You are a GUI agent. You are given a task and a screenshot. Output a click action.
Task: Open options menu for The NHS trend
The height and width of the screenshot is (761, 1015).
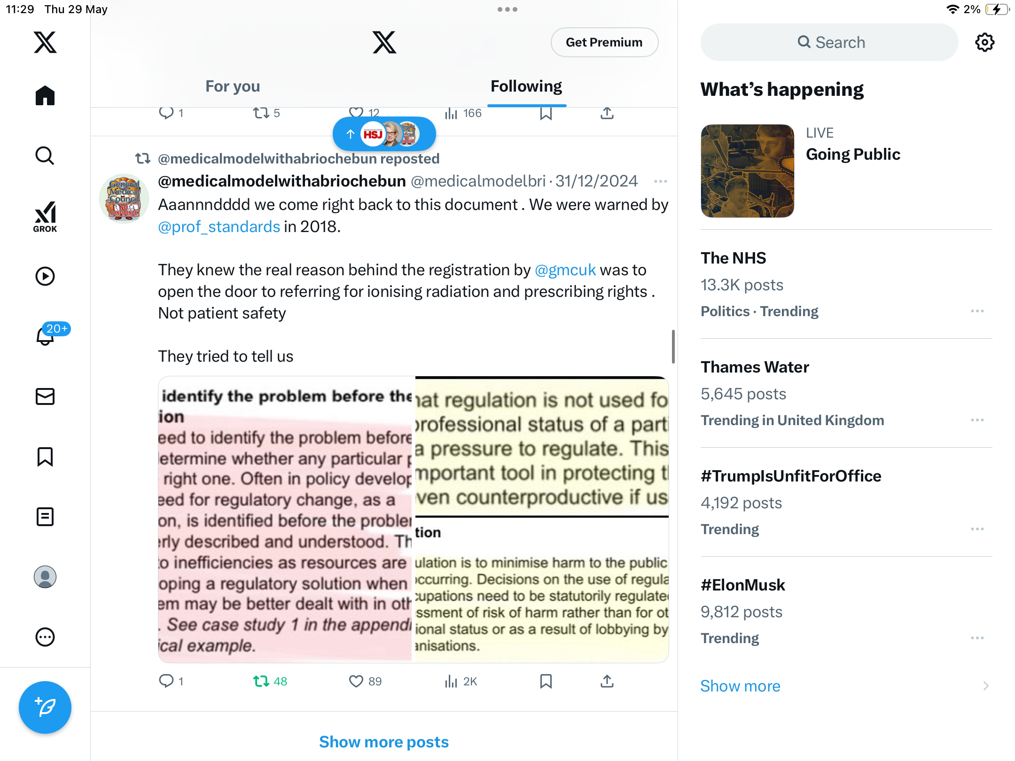click(x=977, y=311)
